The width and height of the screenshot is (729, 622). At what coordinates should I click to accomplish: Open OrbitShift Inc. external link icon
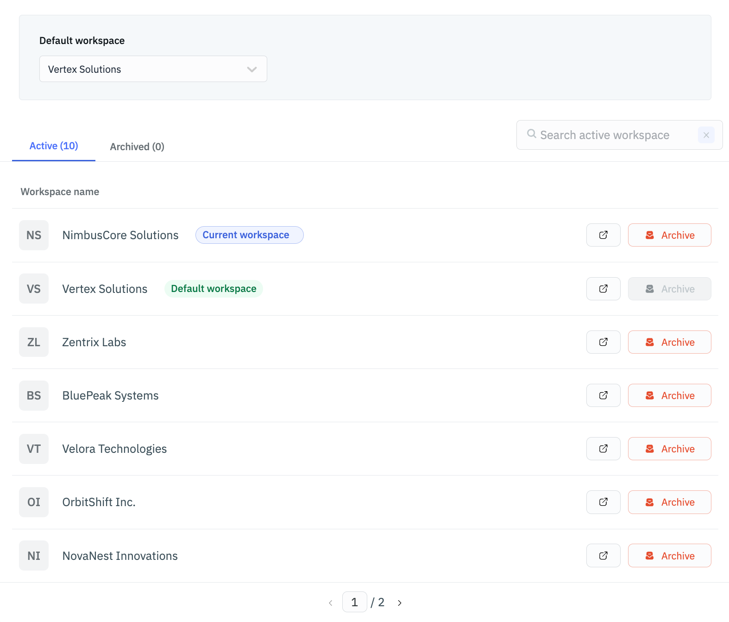603,502
